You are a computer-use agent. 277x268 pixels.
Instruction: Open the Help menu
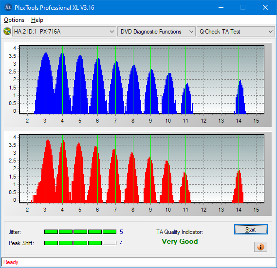(x=37, y=20)
